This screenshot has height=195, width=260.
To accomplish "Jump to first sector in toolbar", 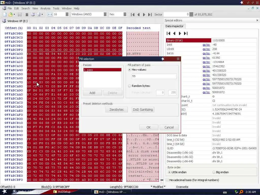I will pos(133,14).
